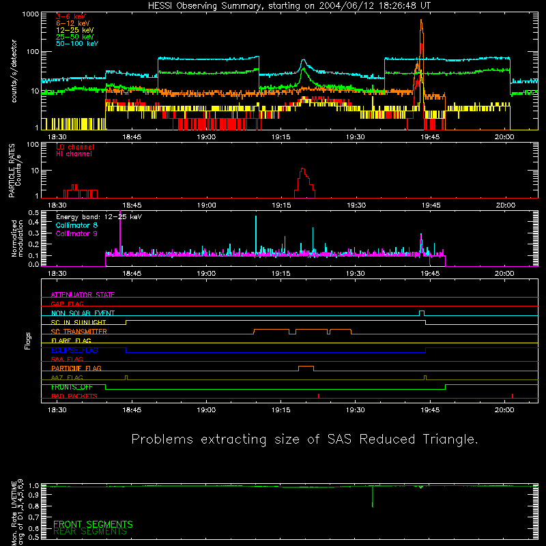This screenshot has width=546, height=546.
Task: Click the BAD PACKETS tick near 20:01
Action: (513, 396)
